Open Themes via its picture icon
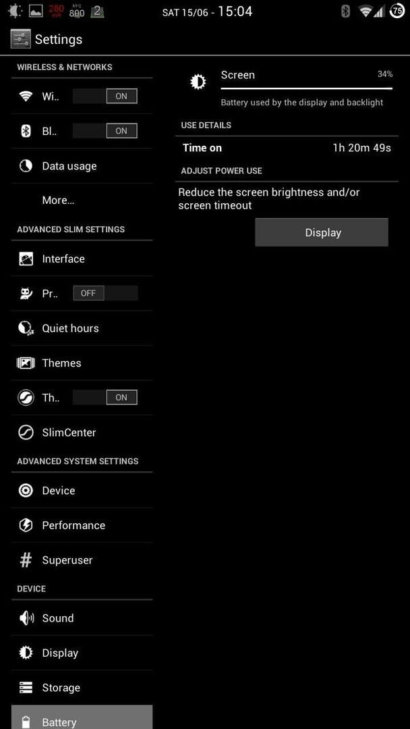Screen dimensions: 410x729 tap(26, 363)
